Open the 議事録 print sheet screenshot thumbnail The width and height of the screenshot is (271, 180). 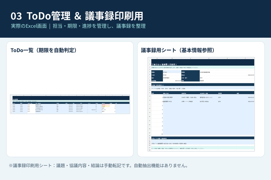pyautogui.click(x=201, y=104)
